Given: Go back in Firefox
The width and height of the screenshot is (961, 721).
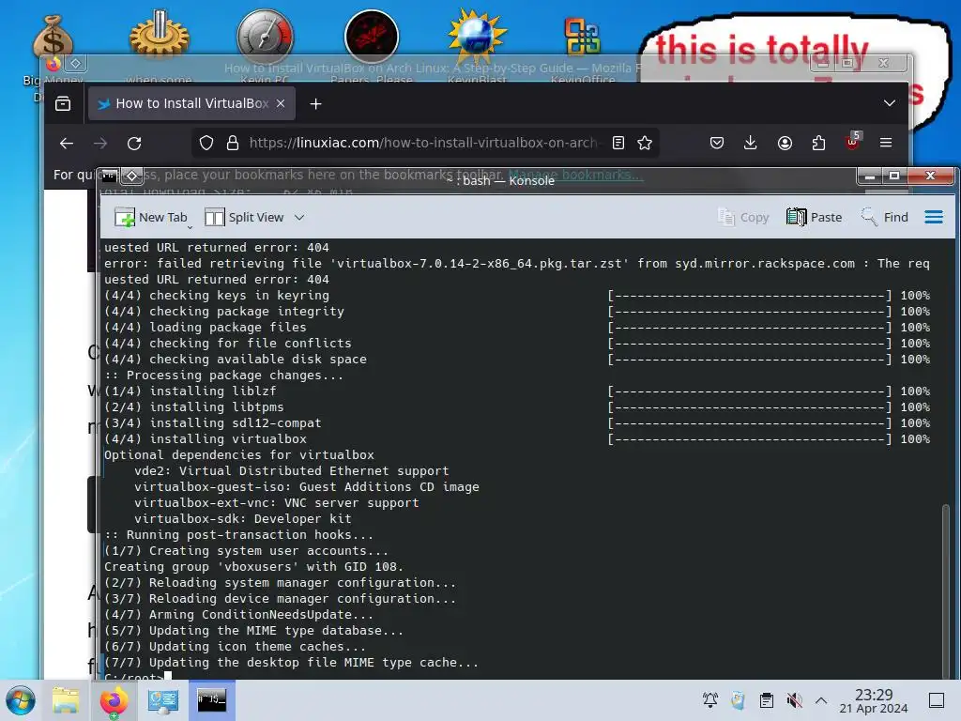Looking at the screenshot, I should (x=67, y=143).
